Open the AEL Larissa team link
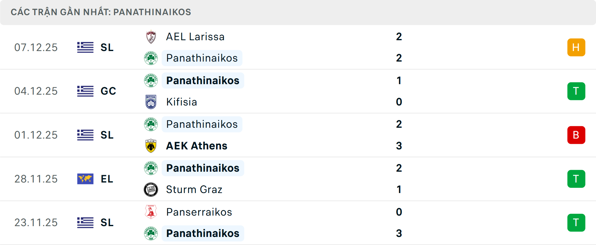The image size is (596, 245). click(x=195, y=37)
